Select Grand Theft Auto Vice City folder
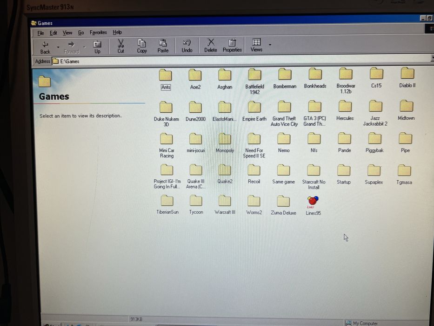 coord(284,114)
